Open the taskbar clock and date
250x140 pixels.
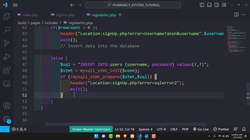(237, 136)
